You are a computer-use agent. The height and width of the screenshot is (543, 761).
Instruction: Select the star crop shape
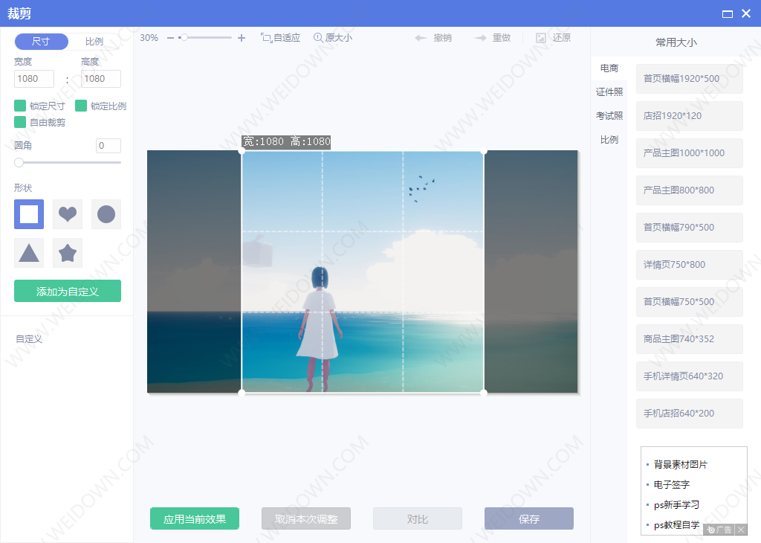pos(68,253)
